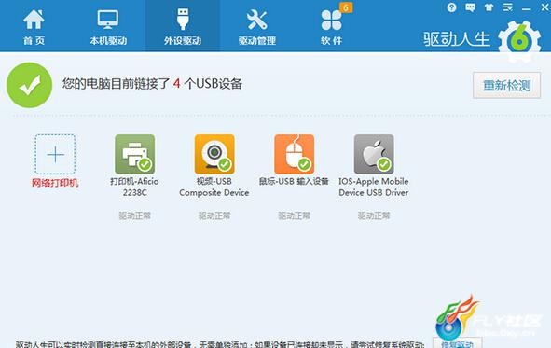The image size is (551, 348).
Task: Open the skin shirt icon
Action: point(489,7)
